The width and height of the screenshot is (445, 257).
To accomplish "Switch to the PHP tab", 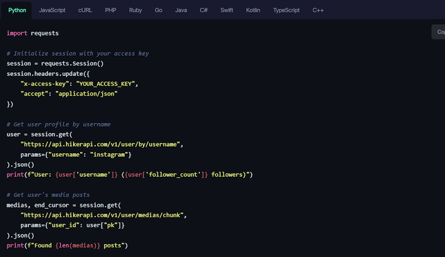I will click(x=111, y=11).
